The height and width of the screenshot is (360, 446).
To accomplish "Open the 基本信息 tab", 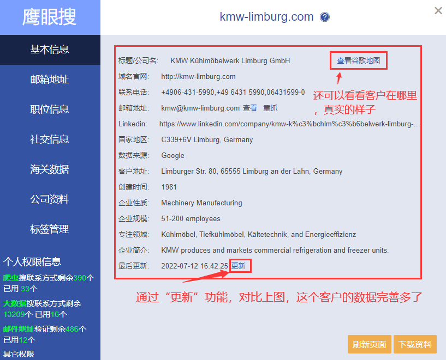I will pos(50,50).
